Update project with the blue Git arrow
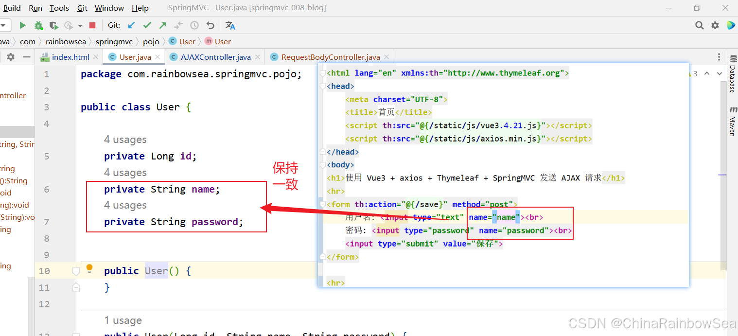The width and height of the screenshot is (738, 336). [x=131, y=25]
